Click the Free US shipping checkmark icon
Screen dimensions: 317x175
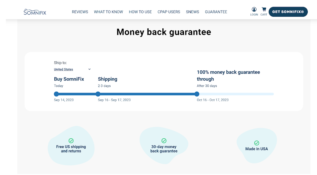pyautogui.click(x=71, y=141)
